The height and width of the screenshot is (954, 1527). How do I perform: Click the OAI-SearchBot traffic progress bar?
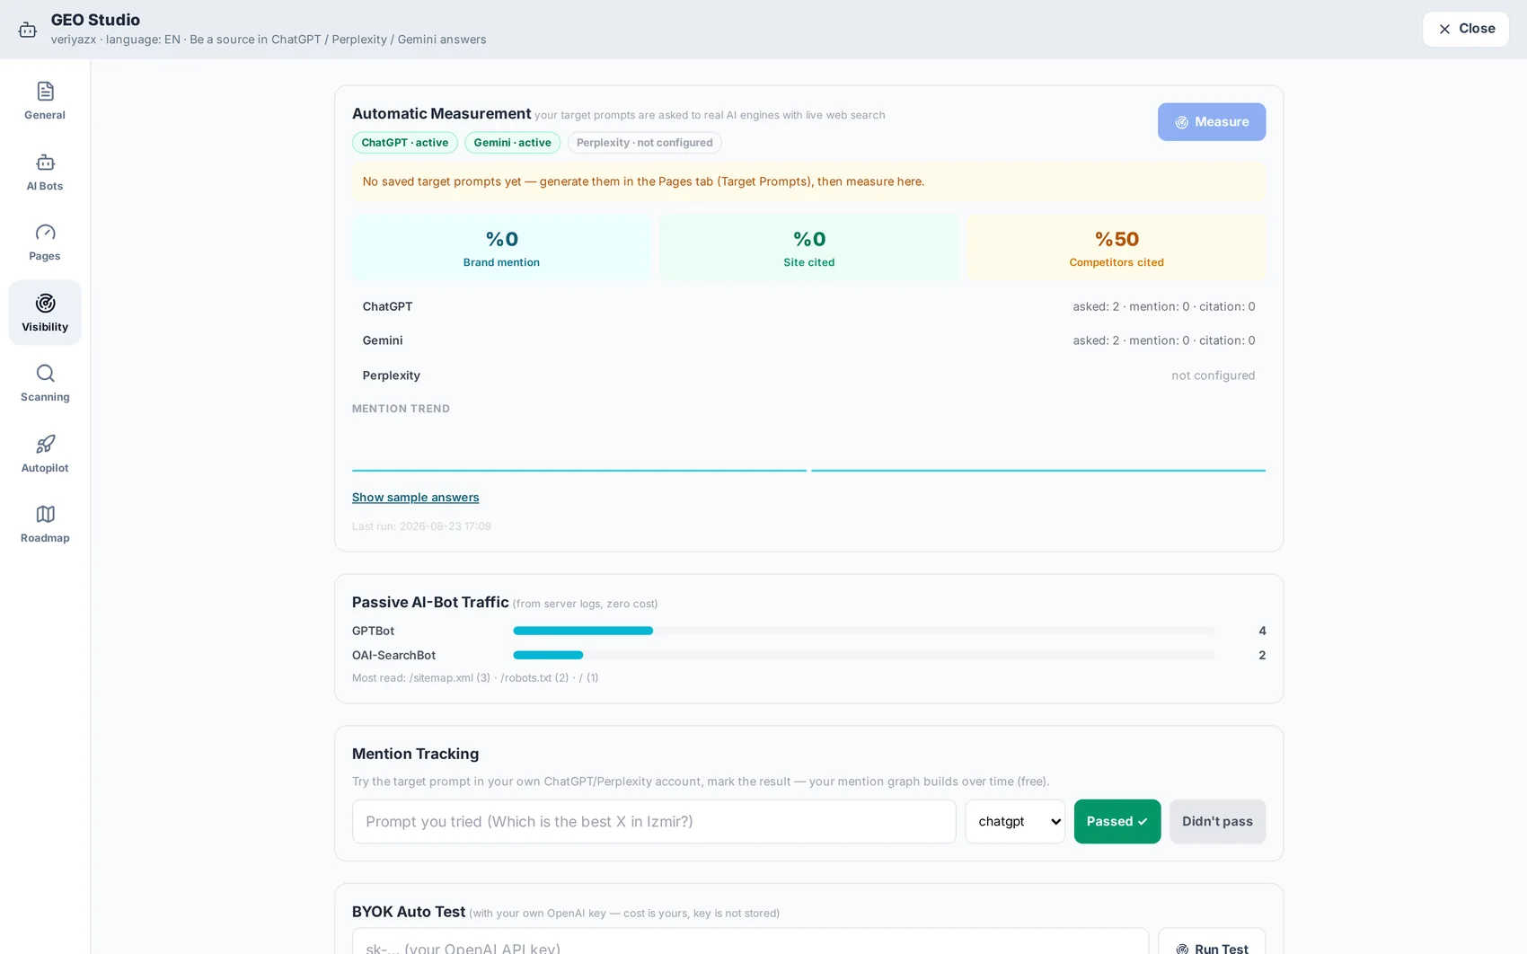(x=864, y=655)
